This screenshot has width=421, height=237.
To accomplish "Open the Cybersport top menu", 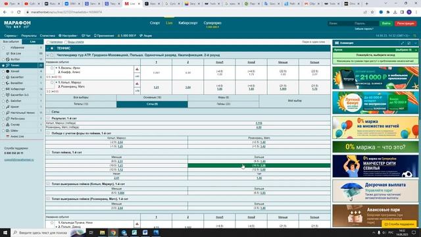I will click(x=188, y=23).
